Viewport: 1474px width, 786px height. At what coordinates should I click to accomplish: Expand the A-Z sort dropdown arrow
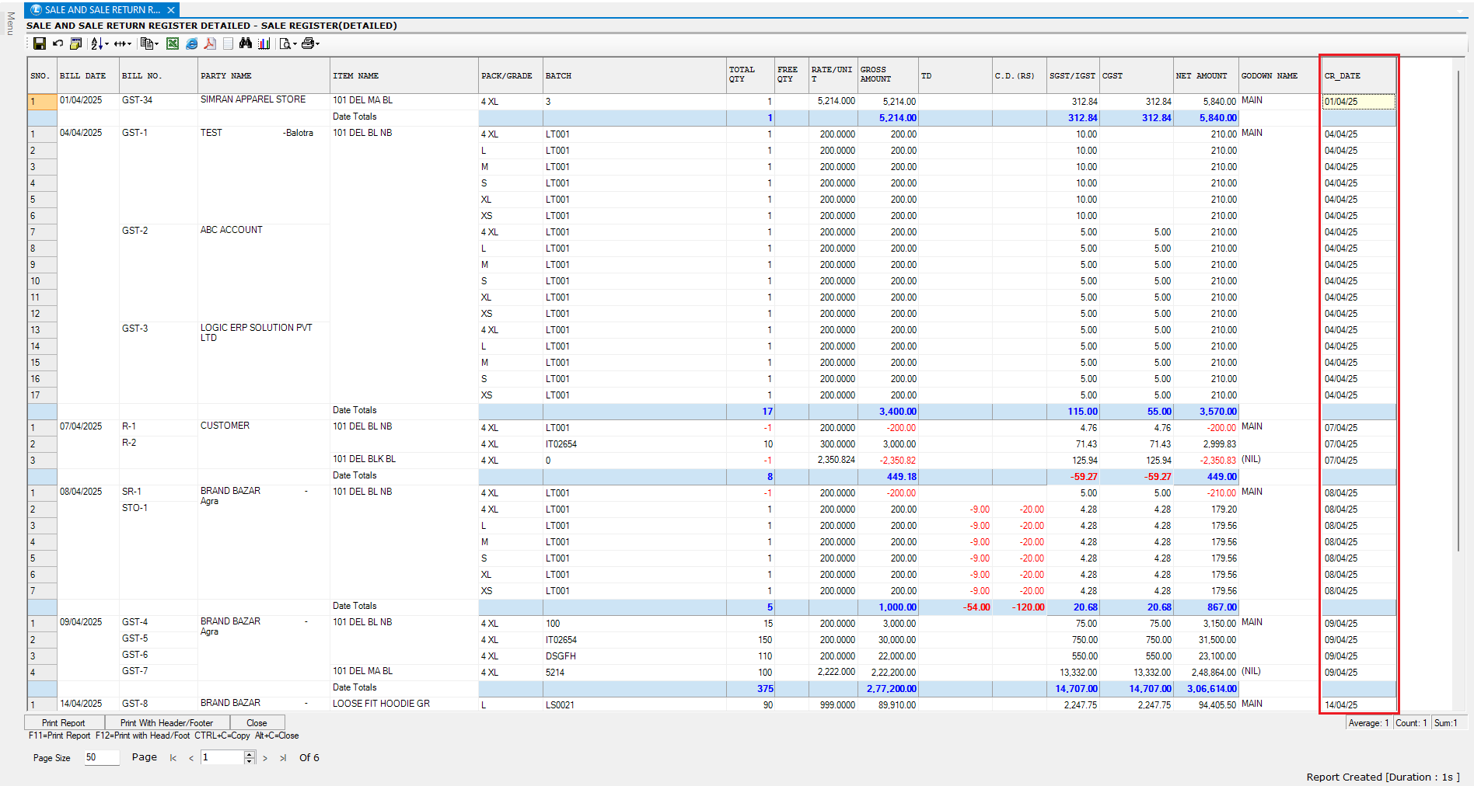pyautogui.click(x=107, y=44)
